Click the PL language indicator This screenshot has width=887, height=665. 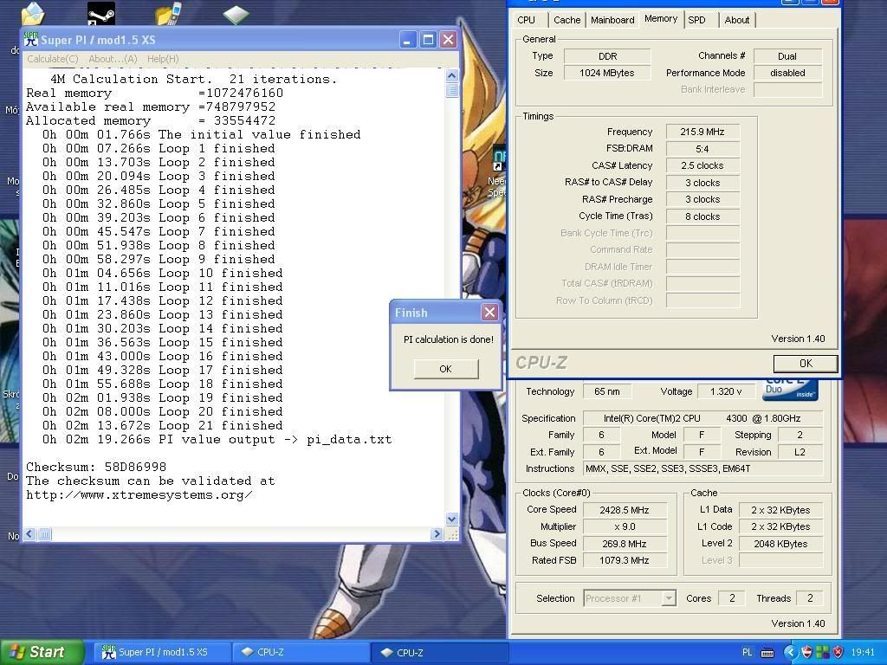pos(748,652)
